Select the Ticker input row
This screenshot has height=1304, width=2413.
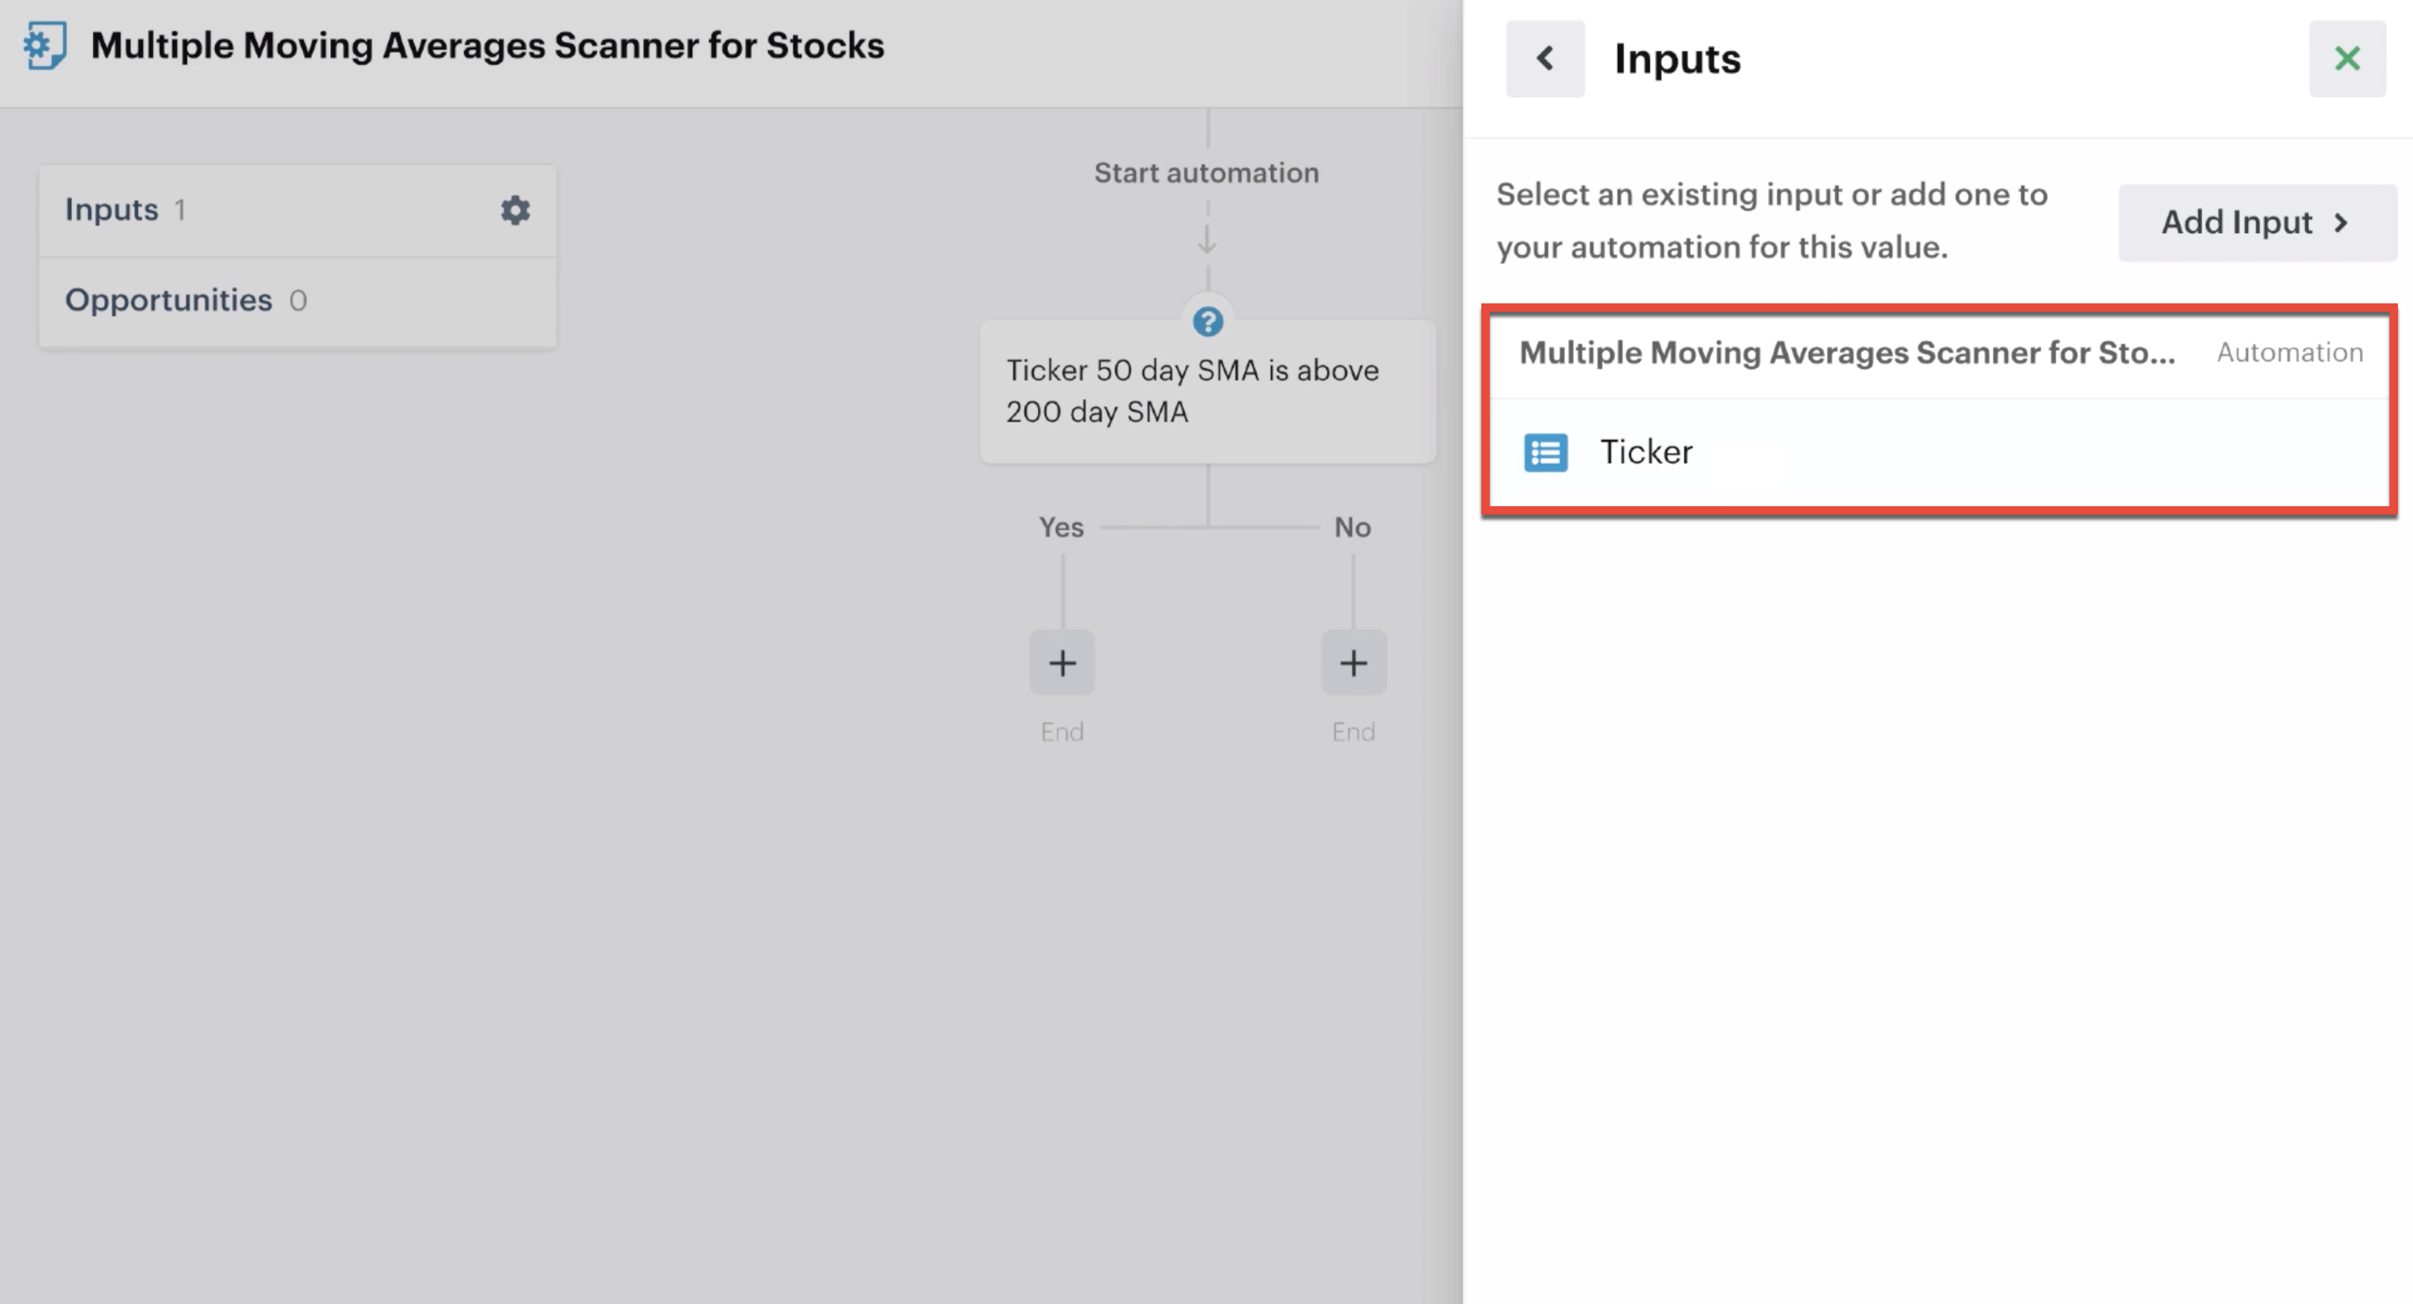coord(1939,453)
